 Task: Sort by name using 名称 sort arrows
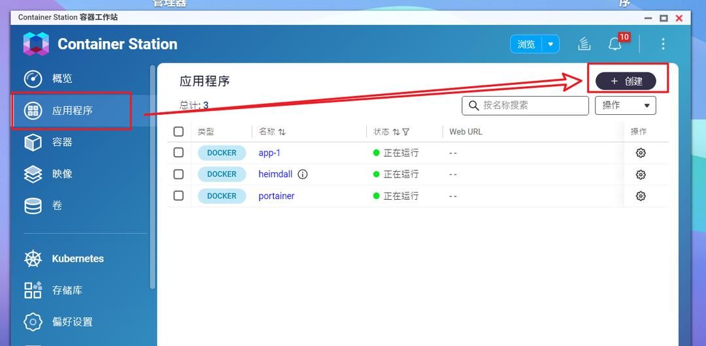pyautogui.click(x=282, y=132)
